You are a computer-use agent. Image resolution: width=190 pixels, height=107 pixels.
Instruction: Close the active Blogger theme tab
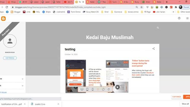tap(83, 2)
